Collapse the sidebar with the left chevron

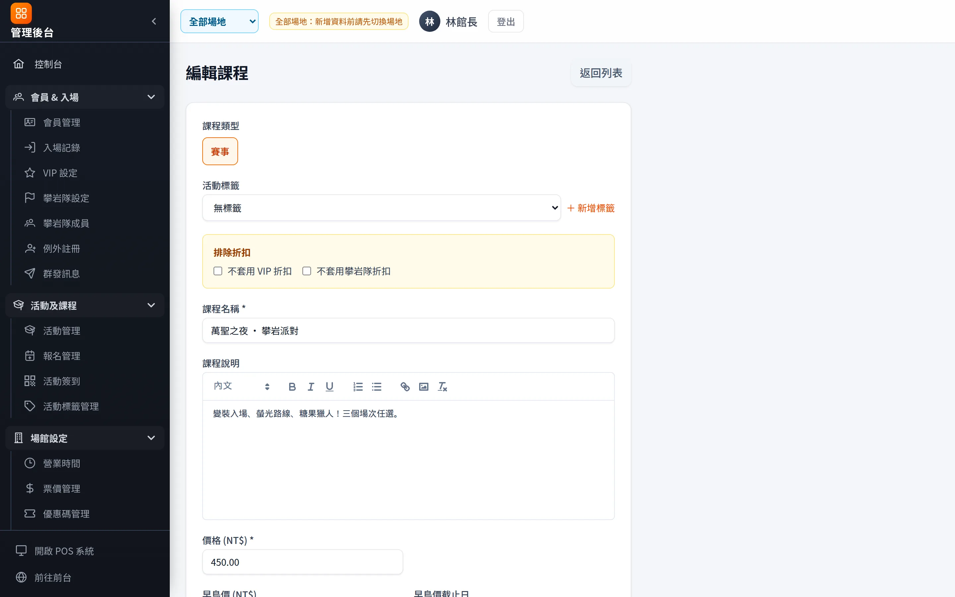tap(154, 21)
